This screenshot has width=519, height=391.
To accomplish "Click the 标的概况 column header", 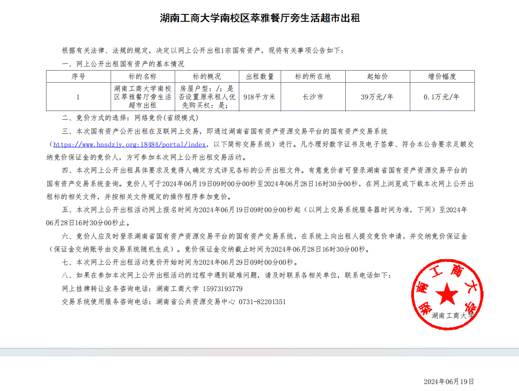I will coord(207,77).
